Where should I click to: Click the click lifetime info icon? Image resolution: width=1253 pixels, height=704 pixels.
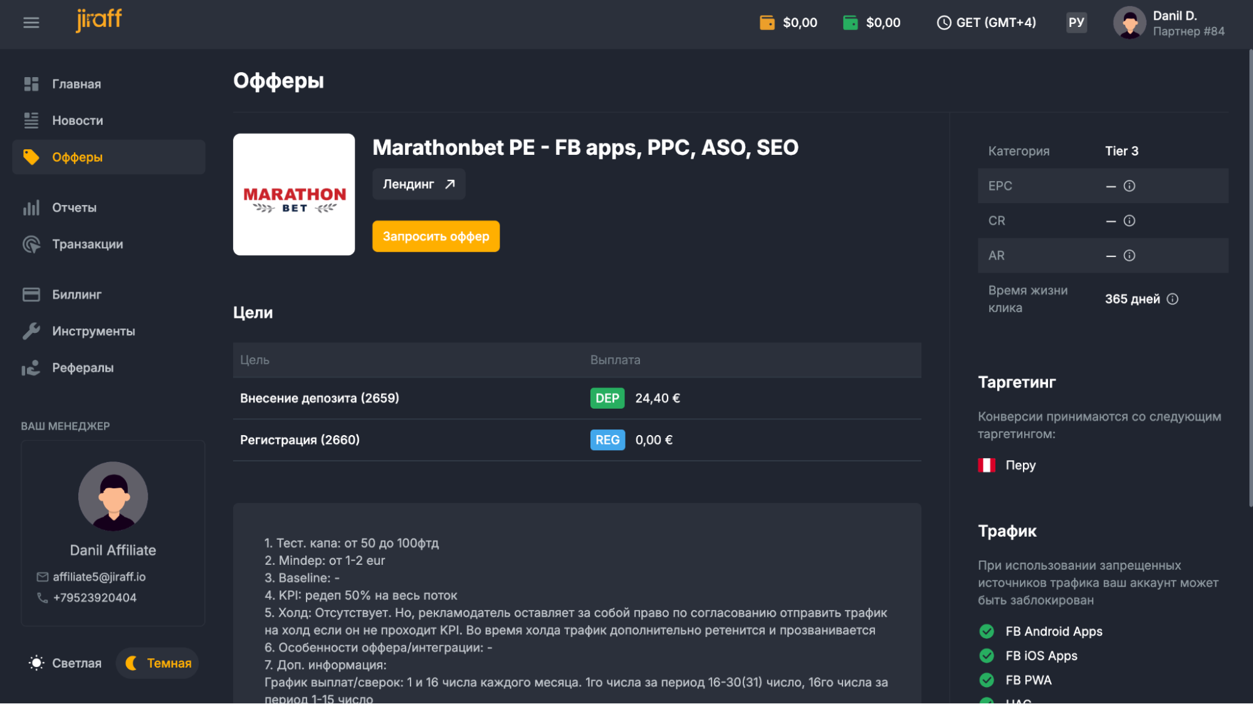tap(1173, 299)
